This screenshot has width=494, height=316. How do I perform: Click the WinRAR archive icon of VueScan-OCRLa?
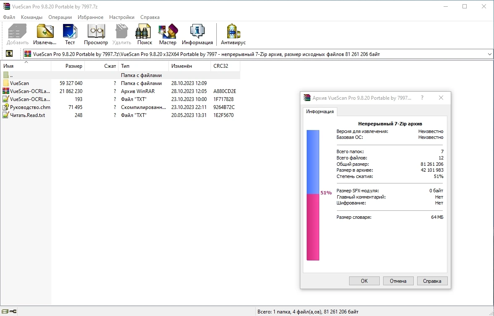tap(6, 91)
